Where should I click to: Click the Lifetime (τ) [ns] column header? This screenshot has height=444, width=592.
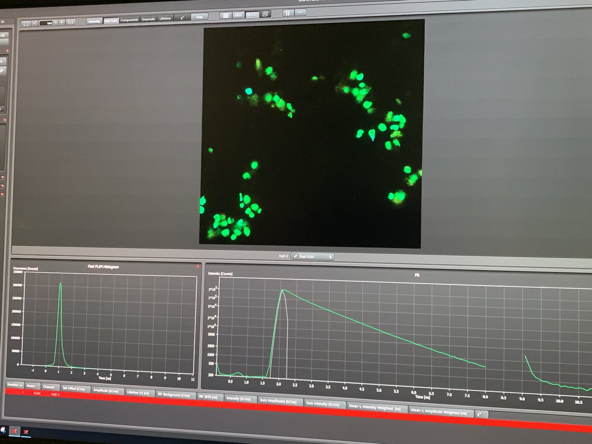[139, 393]
